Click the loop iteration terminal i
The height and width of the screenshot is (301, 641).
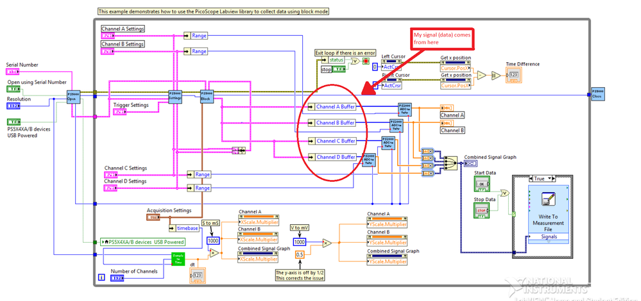101,278
